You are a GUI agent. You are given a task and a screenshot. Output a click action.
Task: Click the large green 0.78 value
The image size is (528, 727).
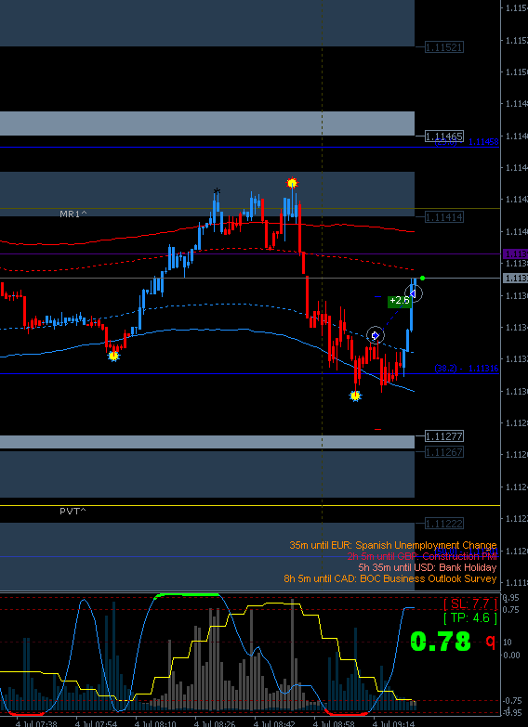tap(441, 643)
